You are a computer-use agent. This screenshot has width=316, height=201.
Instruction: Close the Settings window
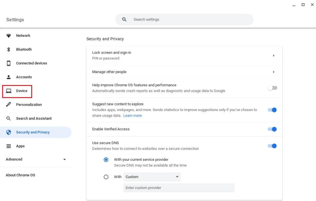click(x=312, y=5)
